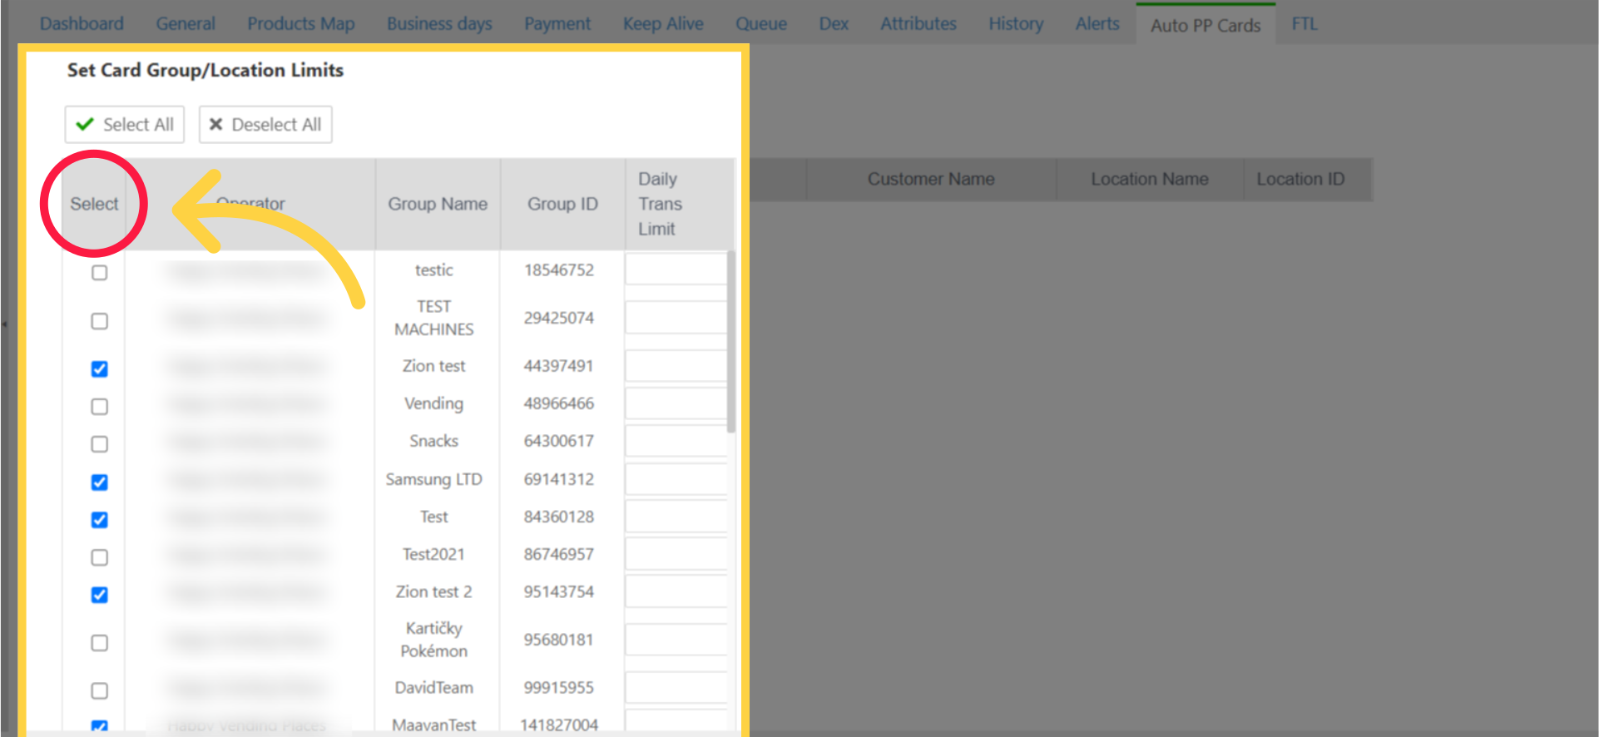The height and width of the screenshot is (737, 1599).
Task: Click Daily Trans Limit field for Snacks
Action: click(x=676, y=441)
